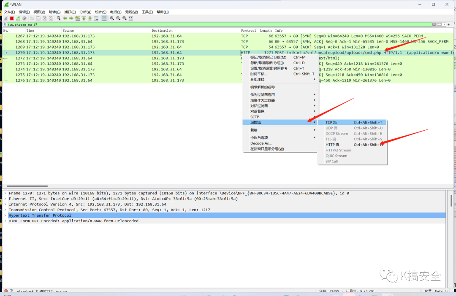The image size is (456, 296).
Task: Select 追踪流 context menu entry
Action: pyautogui.click(x=280, y=123)
